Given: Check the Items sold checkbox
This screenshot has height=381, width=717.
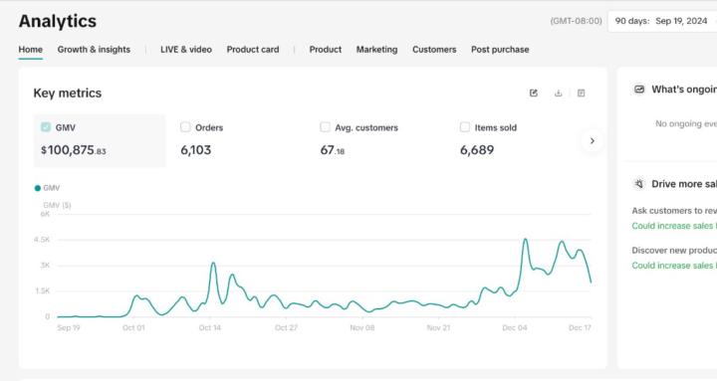Looking at the screenshot, I should pos(465,127).
